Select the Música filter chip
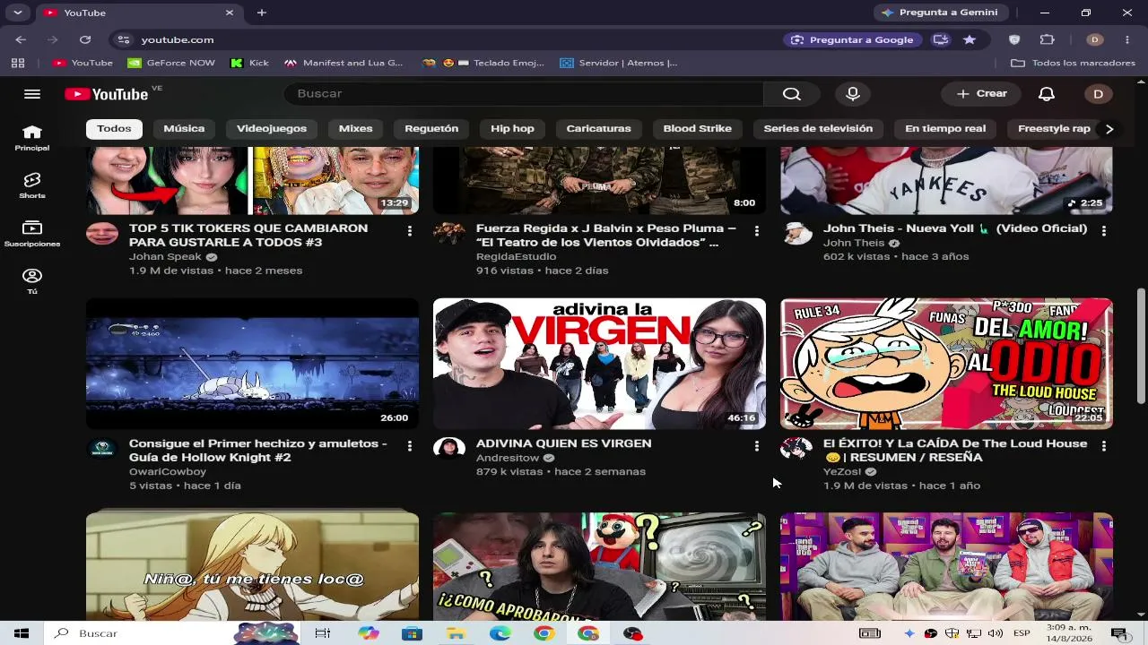Viewport: 1148px width, 645px height. 184,129
